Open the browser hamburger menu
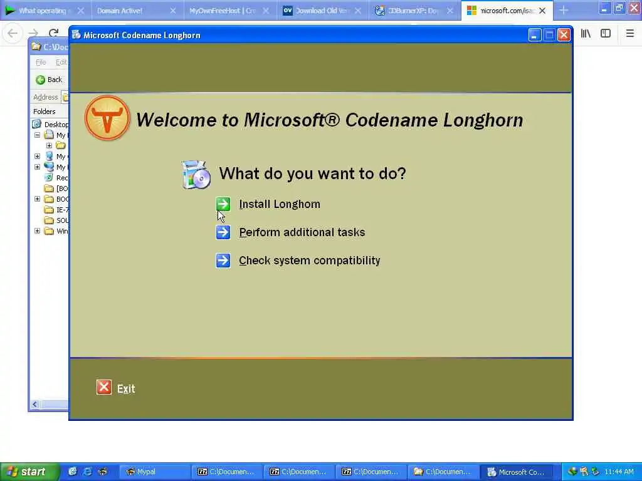 point(630,34)
